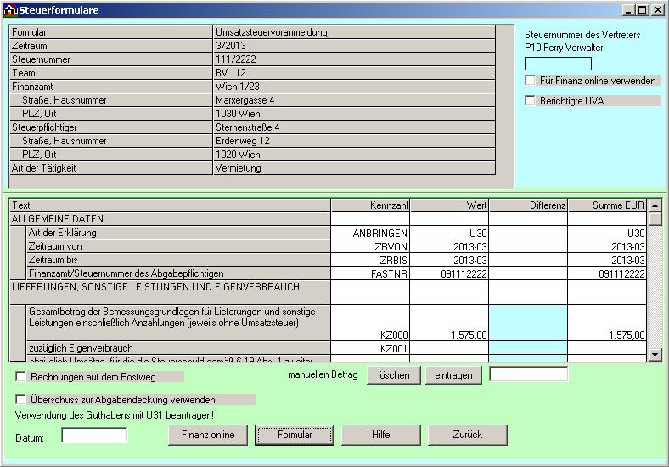Click the Steuerformulare title bar app icon
The image size is (669, 467).
[10, 10]
